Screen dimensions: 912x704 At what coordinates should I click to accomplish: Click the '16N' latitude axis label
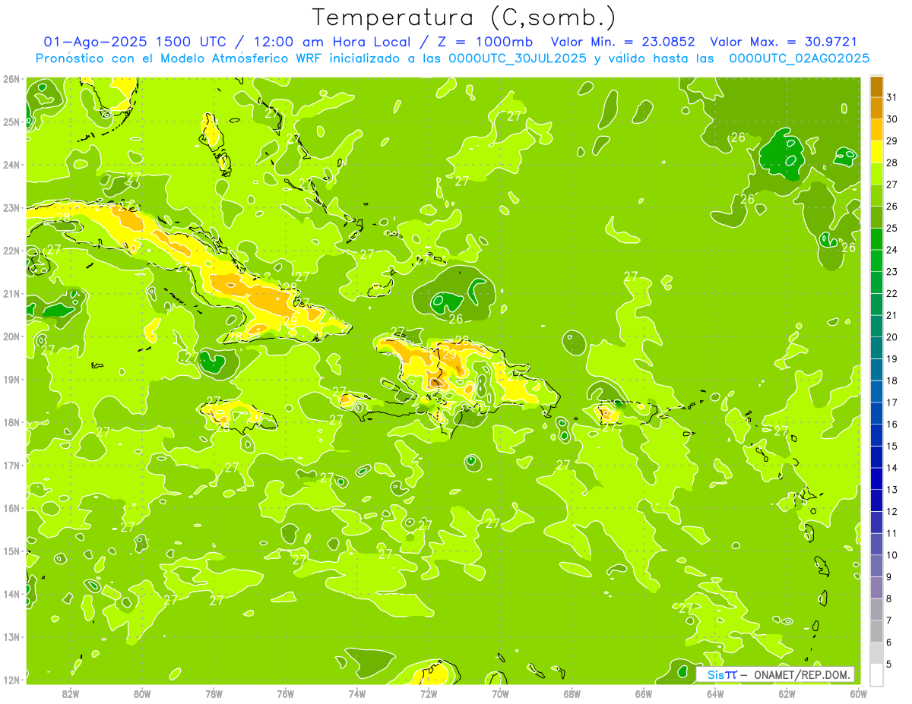click(x=11, y=508)
